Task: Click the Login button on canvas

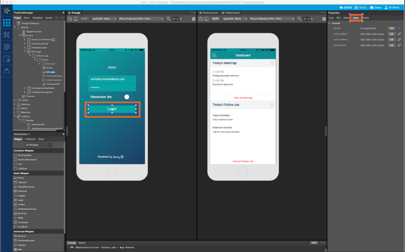Action: pos(112,109)
